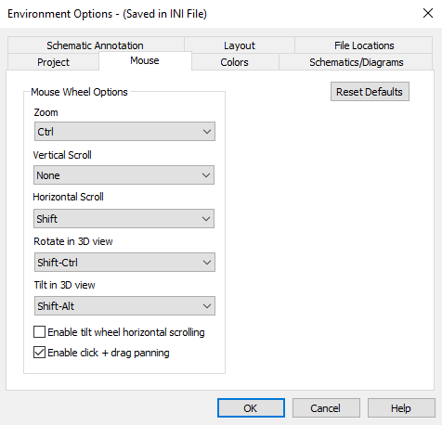Open the Tilt in 3D view dropdown

(124, 306)
